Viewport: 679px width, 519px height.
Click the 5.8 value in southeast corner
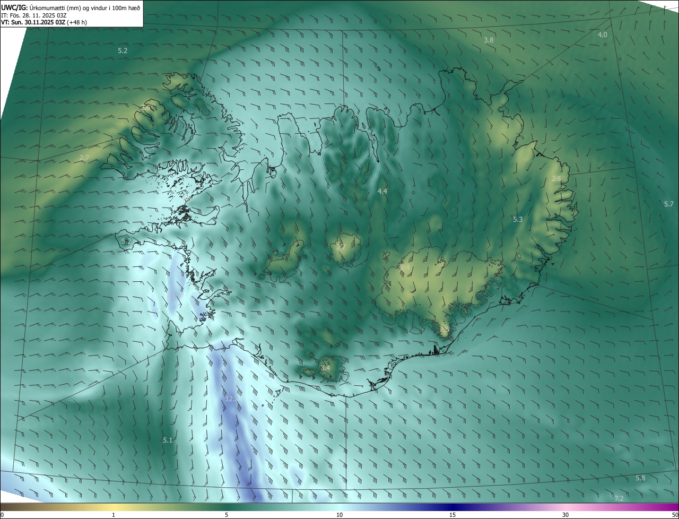pos(640,478)
